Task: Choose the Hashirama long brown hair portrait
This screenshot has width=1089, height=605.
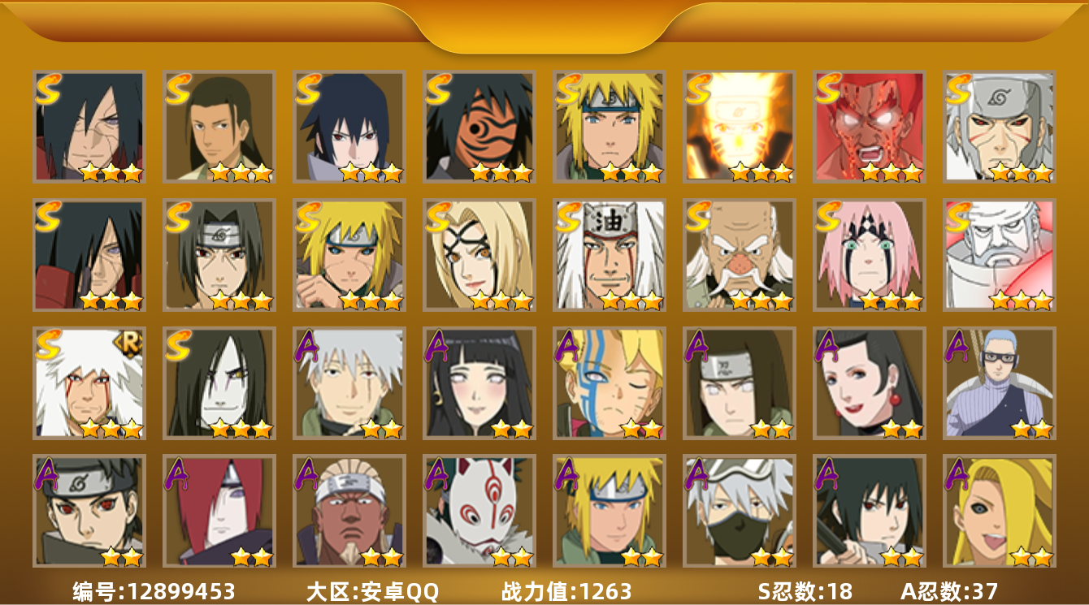Action: pyautogui.click(x=219, y=127)
